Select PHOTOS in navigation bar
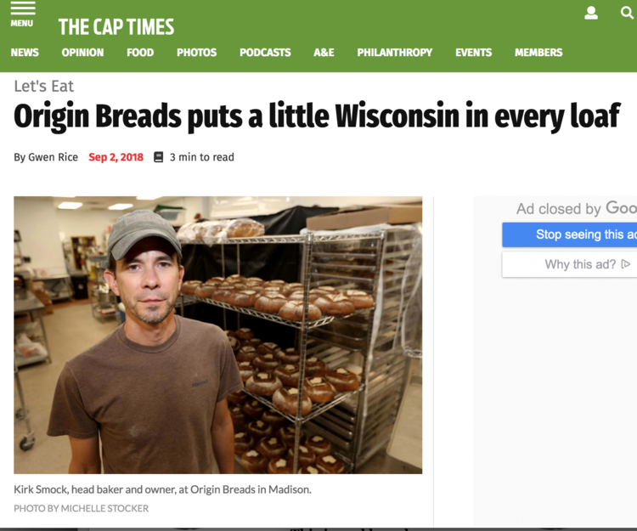 click(x=197, y=53)
